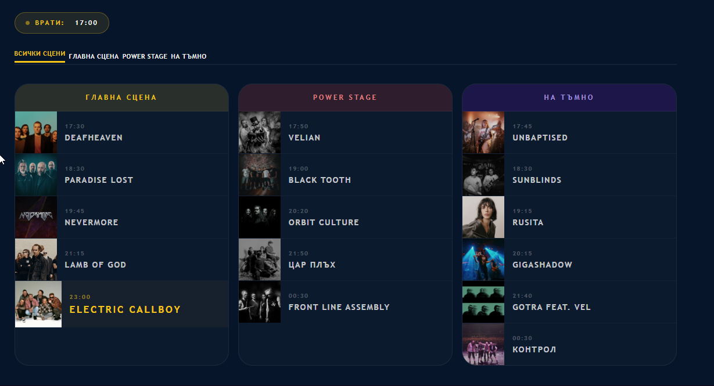This screenshot has height=386, width=714.
Task: Click the ВРАТИ: 17:00 badge
Action: (62, 23)
